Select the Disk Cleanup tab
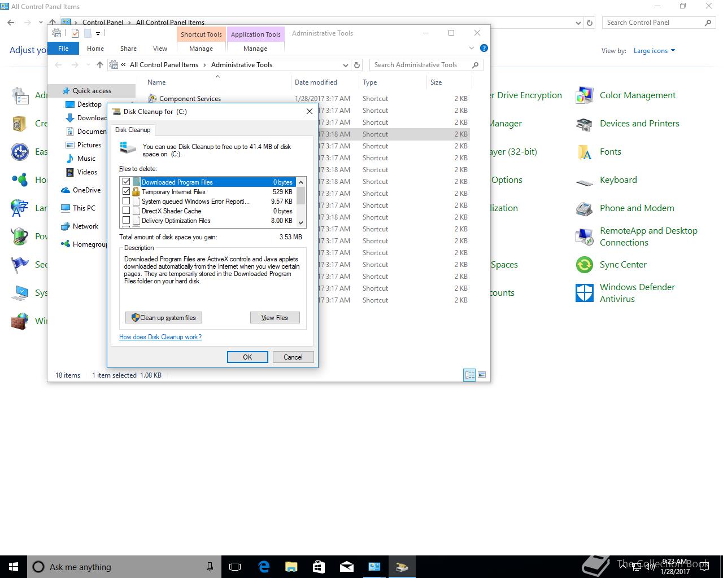This screenshot has height=578, width=723. click(133, 130)
